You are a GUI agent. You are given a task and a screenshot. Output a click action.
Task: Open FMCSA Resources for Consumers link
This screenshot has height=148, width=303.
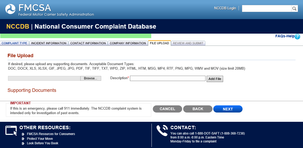pos(51,134)
